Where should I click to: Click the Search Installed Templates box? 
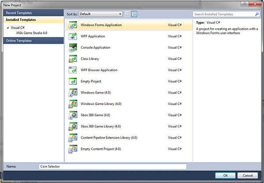pyautogui.click(x=226, y=14)
